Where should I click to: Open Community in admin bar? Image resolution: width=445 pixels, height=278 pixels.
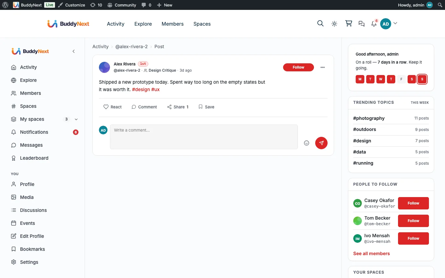click(x=122, y=5)
